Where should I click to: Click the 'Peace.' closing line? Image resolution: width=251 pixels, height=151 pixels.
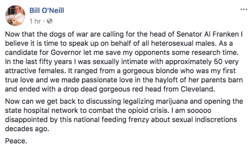coord(16,141)
